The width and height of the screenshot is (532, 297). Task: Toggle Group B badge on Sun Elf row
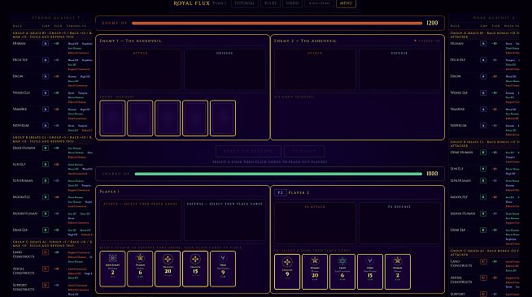[45, 165]
